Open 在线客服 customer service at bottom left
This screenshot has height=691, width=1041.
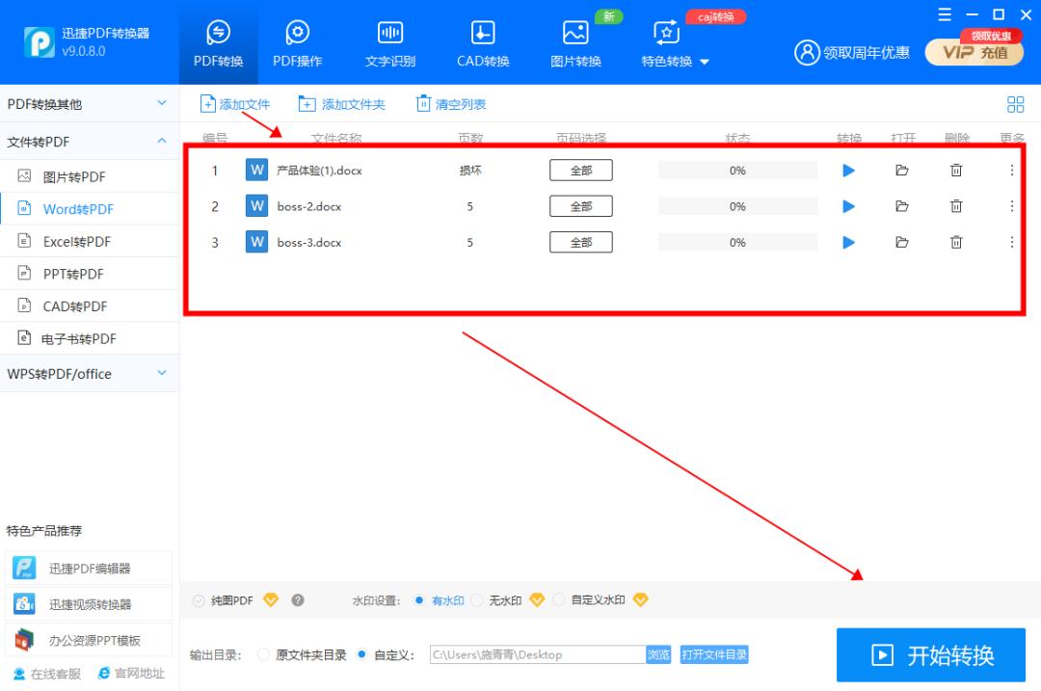(x=46, y=674)
